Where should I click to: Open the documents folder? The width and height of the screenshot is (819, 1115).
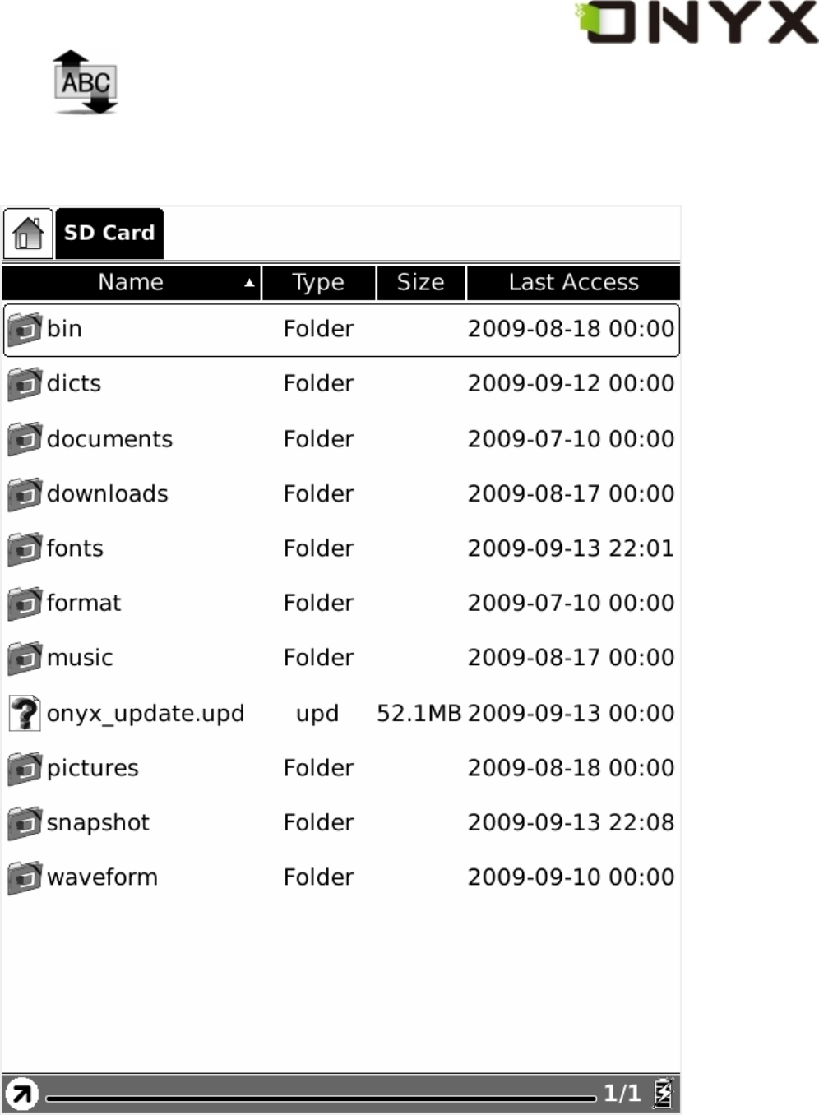[109, 439]
